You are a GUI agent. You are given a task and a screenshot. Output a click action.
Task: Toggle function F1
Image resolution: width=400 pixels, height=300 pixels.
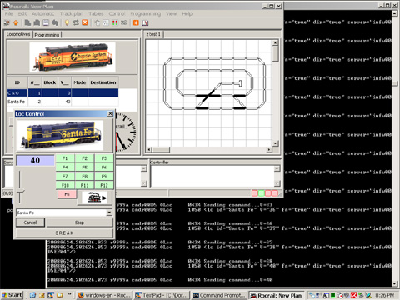(65, 158)
